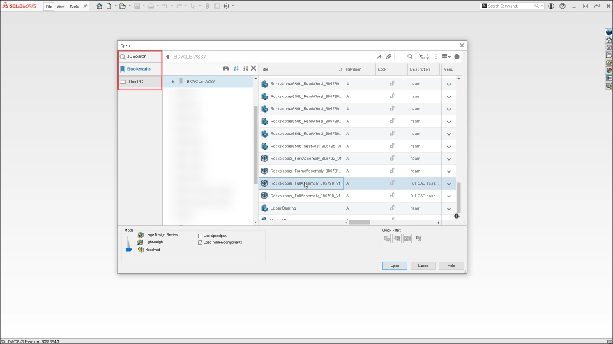Click the fourth Quick Filter top-level assemblies icon
613x344 pixels.
click(x=418, y=239)
